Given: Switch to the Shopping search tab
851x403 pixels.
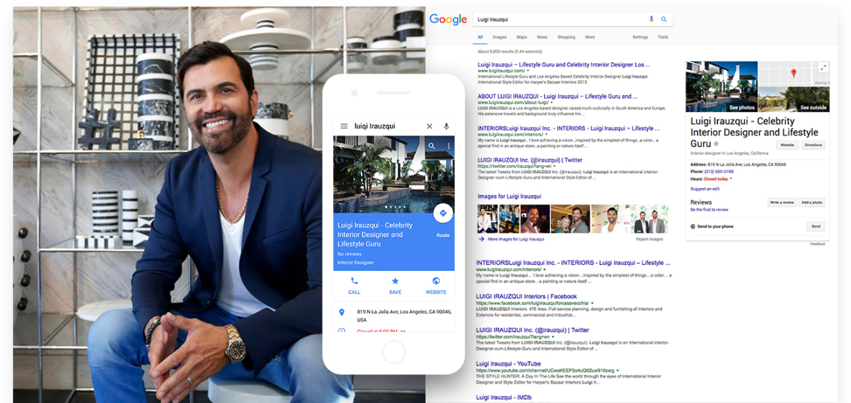Looking at the screenshot, I should (x=566, y=37).
